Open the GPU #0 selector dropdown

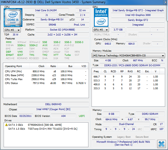click(x=101, y=30)
